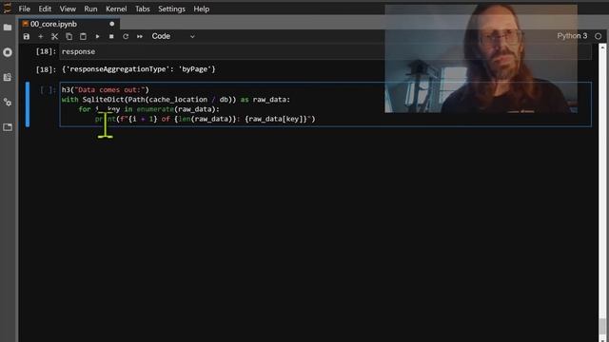Open the commands palette sidebar icon
The image size is (609, 342).
(x=8, y=77)
